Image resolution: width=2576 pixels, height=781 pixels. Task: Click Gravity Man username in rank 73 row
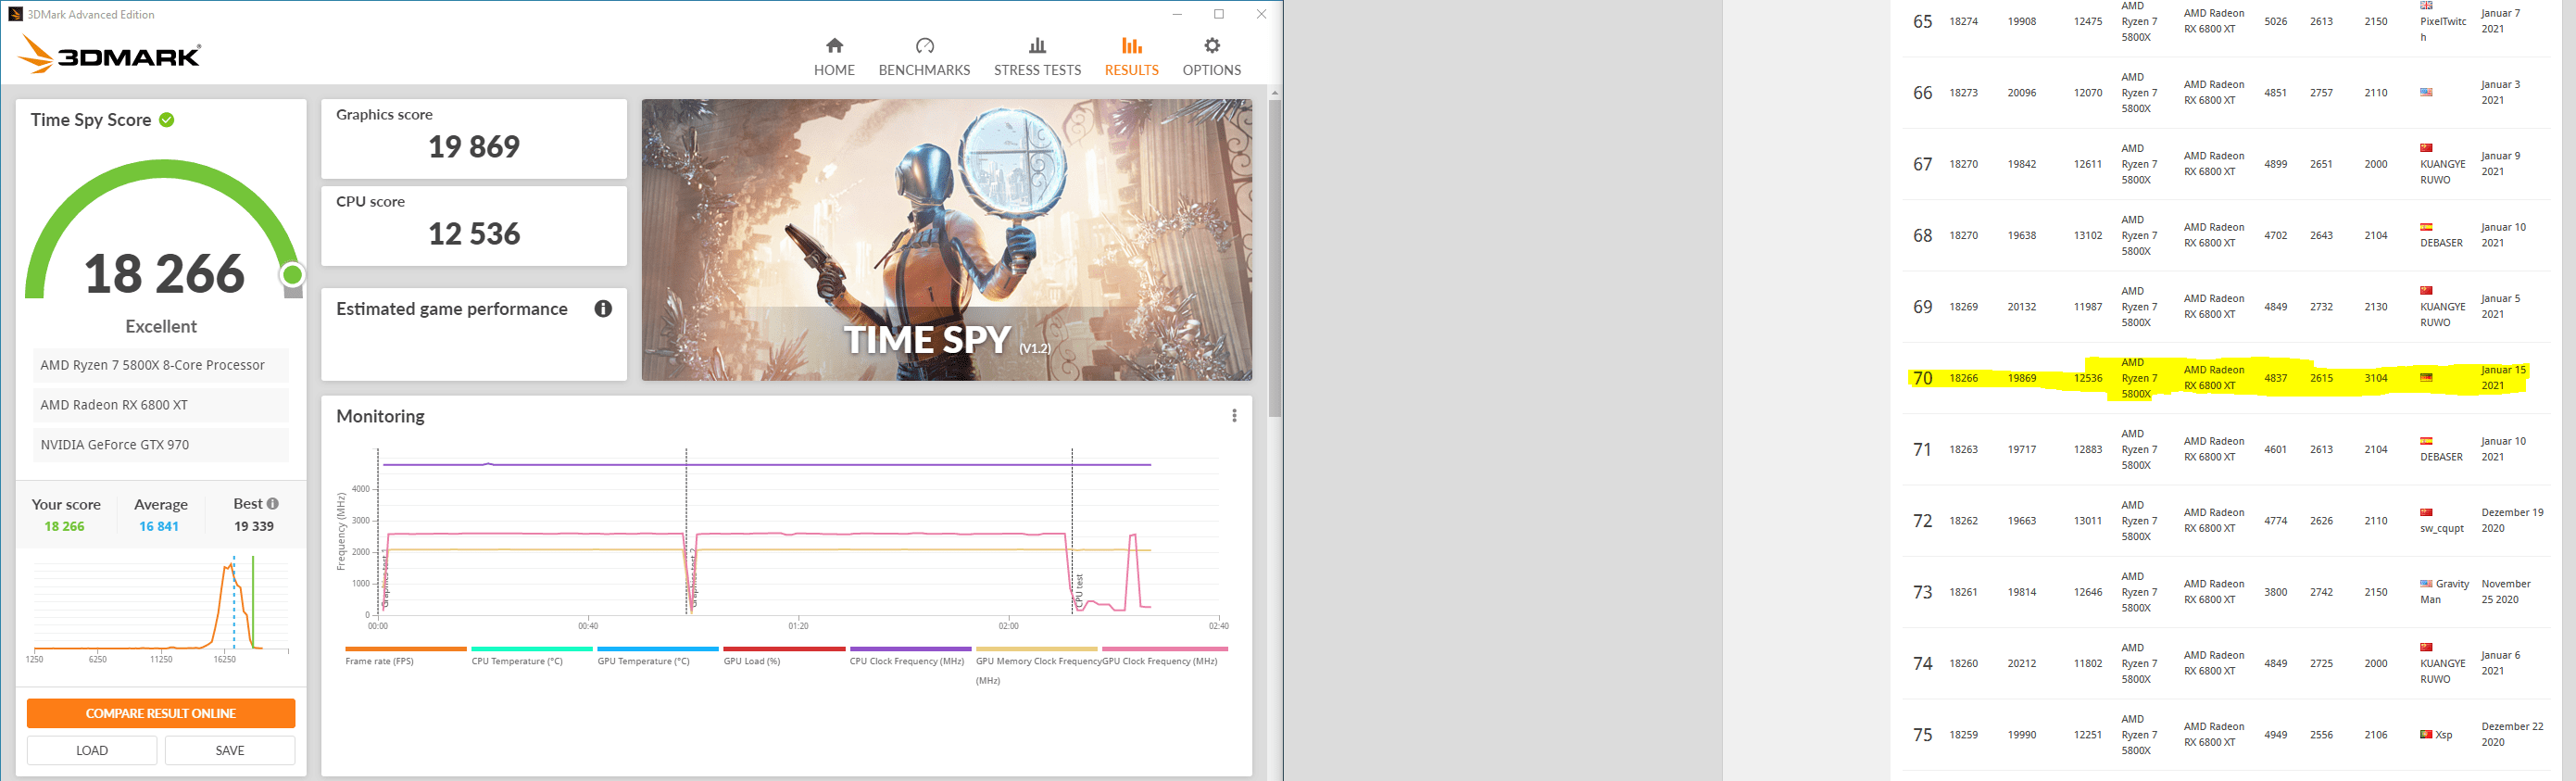[2445, 592]
